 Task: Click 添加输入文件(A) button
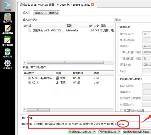[x=81, y=132]
